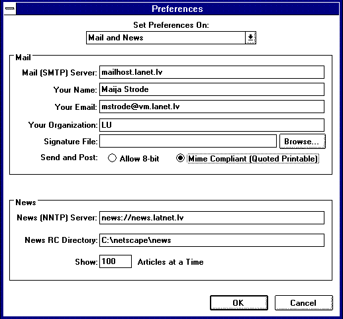Confirm settings with the OK button
The height and width of the screenshot is (319, 343).
click(x=239, y=303)
